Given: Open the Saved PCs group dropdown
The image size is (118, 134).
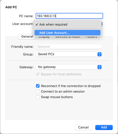Looking at the screenshot, I should pyautogui.click(x=69, y=54).
